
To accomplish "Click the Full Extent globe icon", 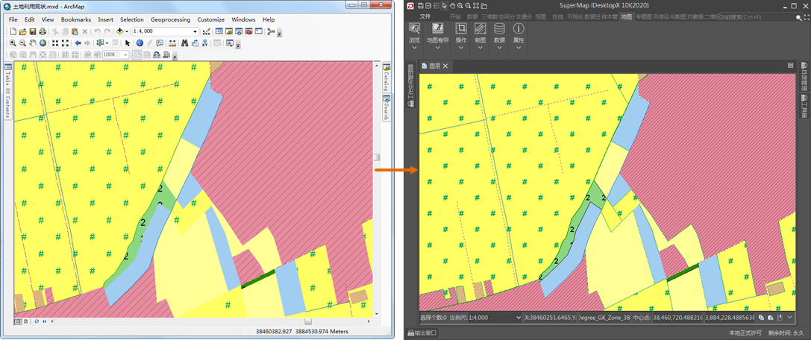I will (x=43, y=43).
